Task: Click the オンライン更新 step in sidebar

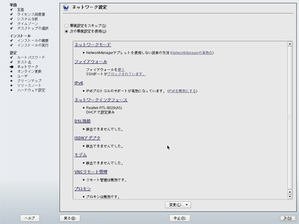Action: [x=29, y=72]
